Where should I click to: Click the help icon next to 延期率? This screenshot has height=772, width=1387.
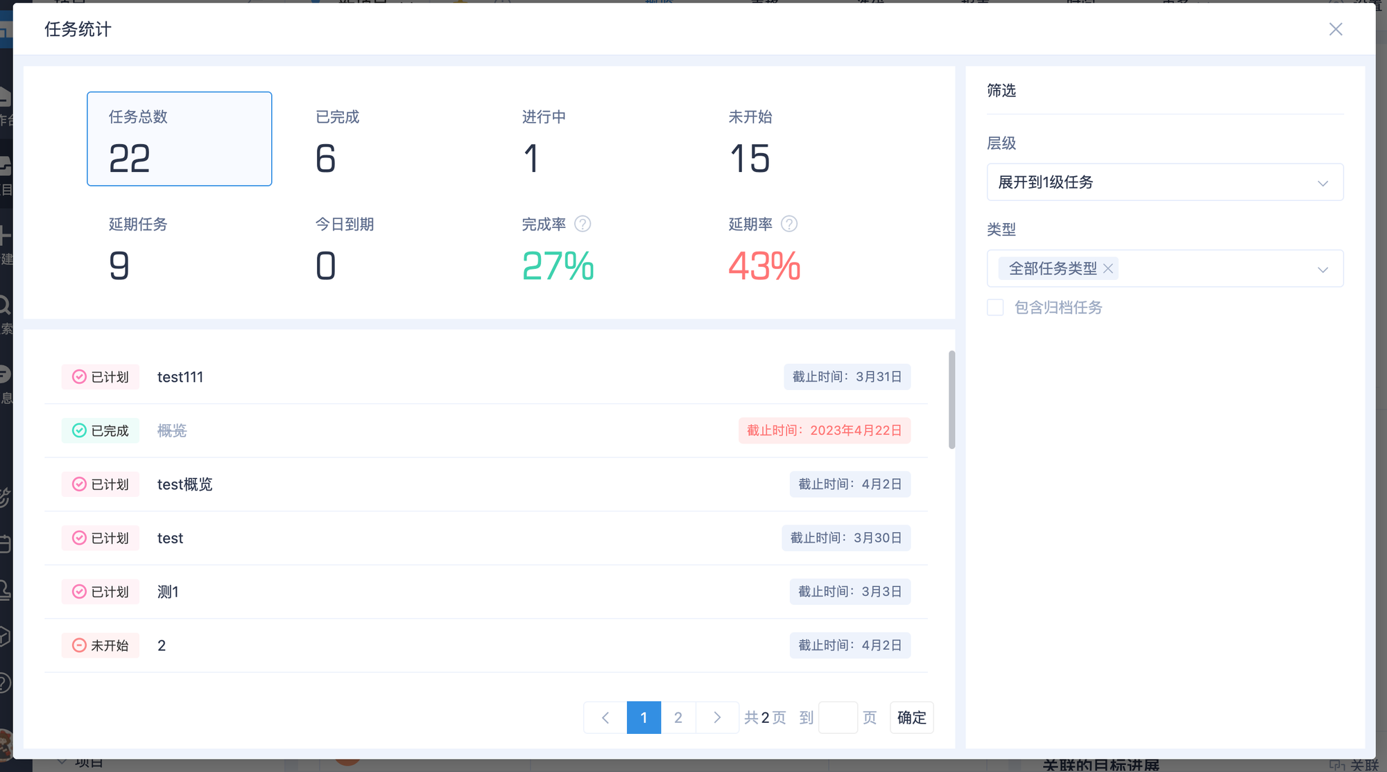click(x=789, y=224)
